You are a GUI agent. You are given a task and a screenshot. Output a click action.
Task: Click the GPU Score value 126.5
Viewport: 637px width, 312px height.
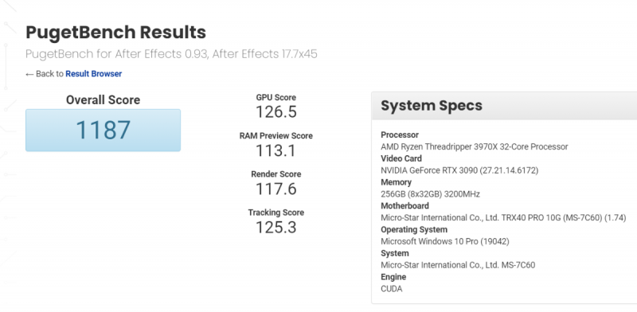click(x=276, y=112)
